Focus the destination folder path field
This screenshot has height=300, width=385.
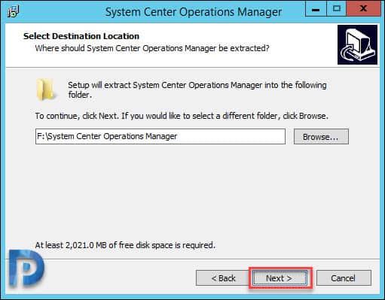tap(160, 137)
